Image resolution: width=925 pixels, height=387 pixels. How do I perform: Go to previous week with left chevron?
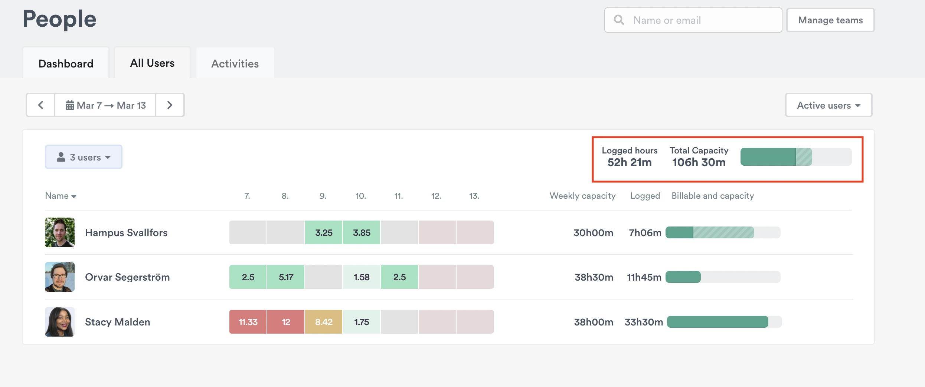(40, 105)
